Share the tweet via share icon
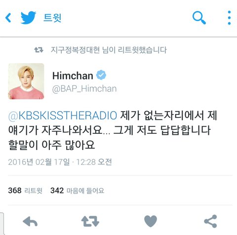The image size is (237, 235). [x=210, y=221]
